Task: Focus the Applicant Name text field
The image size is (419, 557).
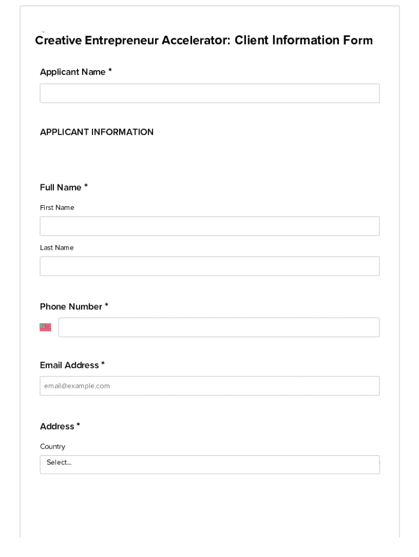Action: [x=209, y=94]
